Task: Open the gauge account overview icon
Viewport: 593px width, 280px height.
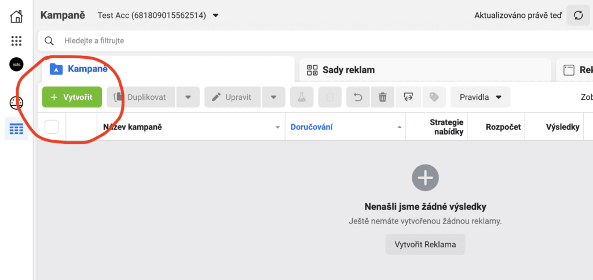Action: 16,103
